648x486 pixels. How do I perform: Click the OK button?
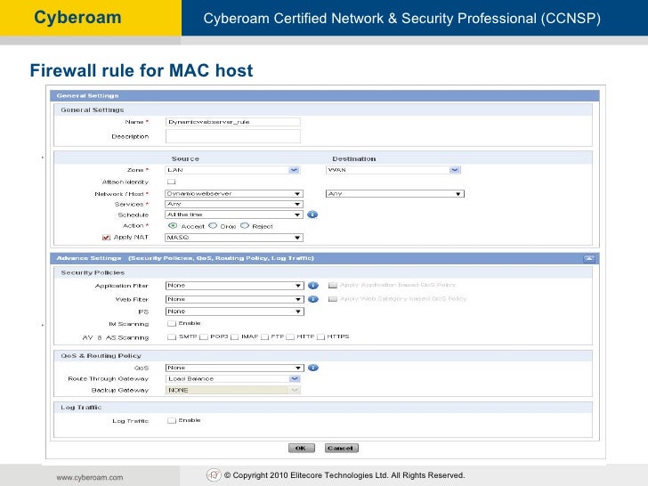click(x=300, y=448)
